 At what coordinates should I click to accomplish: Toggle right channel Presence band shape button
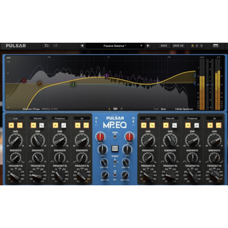coord(196,125)
